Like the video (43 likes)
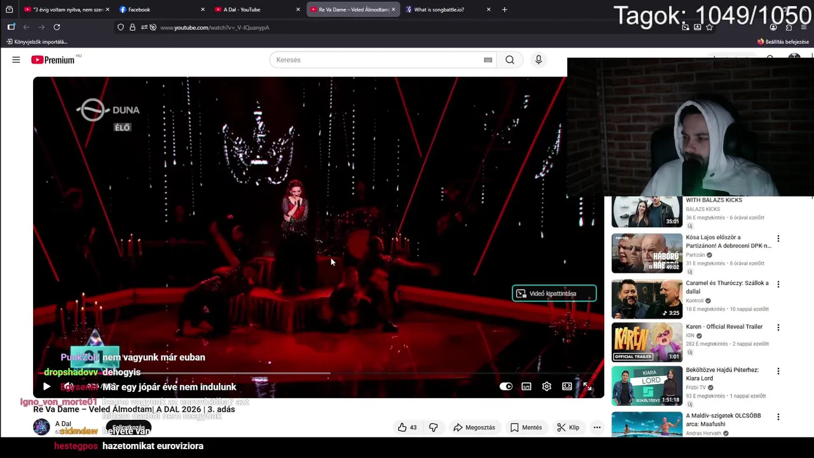 coord(407,427)
